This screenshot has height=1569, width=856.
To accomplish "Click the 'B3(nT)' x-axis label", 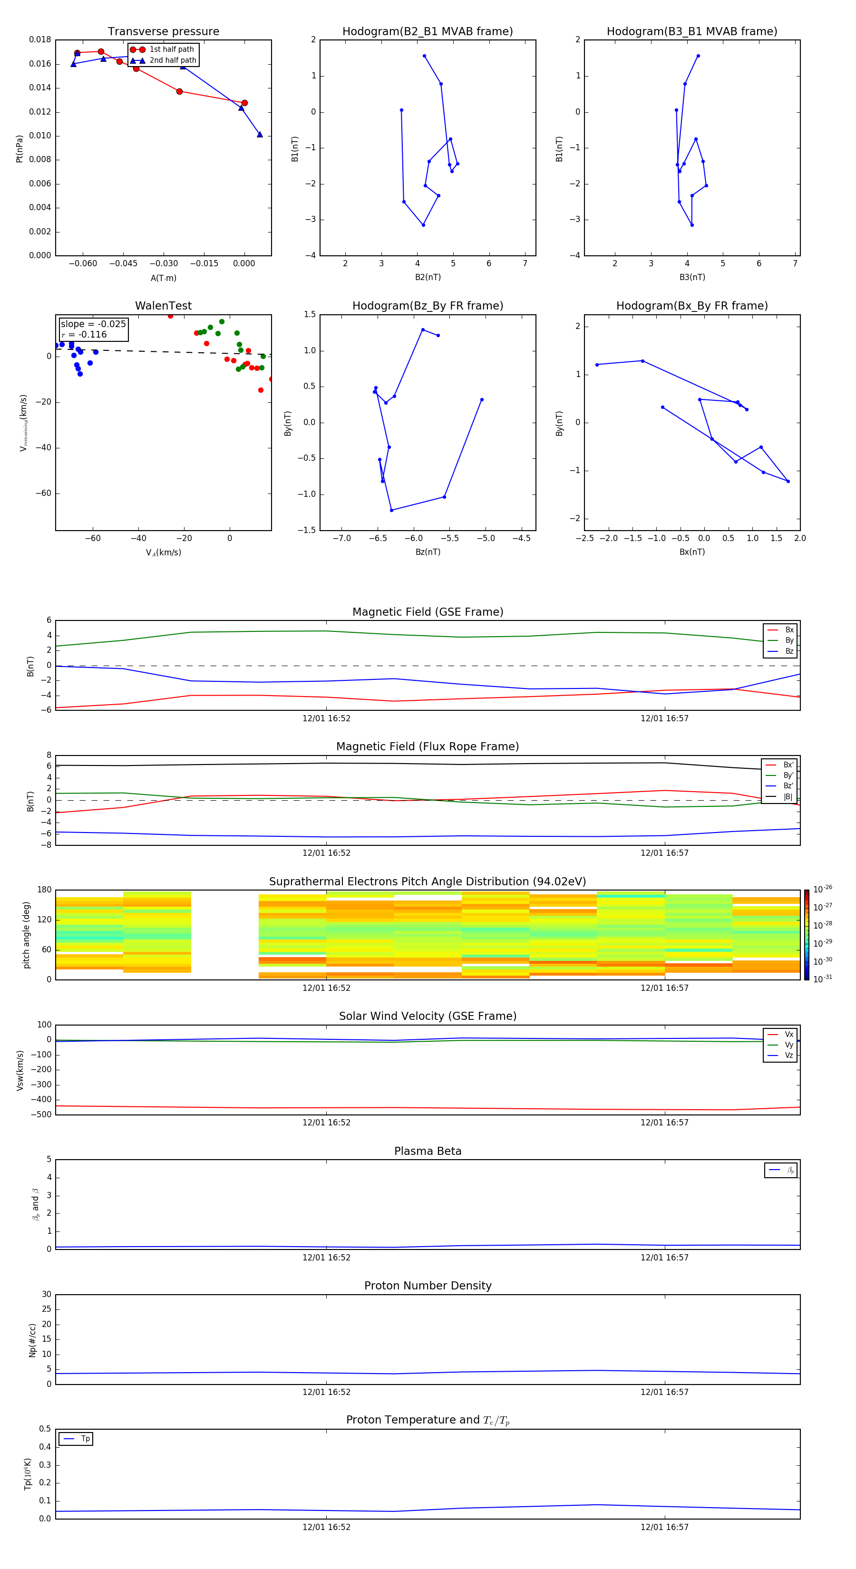I will [692, 277].
